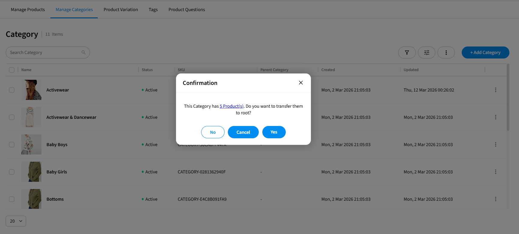Open the Baby Boys row actions menu
This screenshot has height=234, width=519.
[495, 145]
